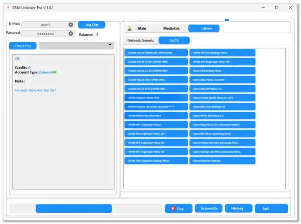This screenshot has height=224, width=301.
Task: Click OPEN SPD Gcf Settings Menu button
Action: 223,53
